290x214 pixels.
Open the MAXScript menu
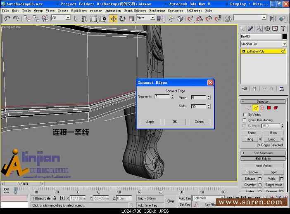[194, 11]
